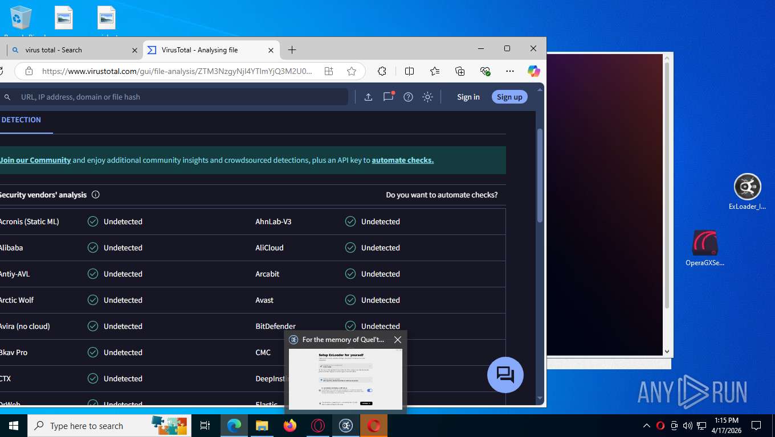Close the VirusTotal - Analysing file tab
The image size is (775, 437).
[x=271, y=50]
